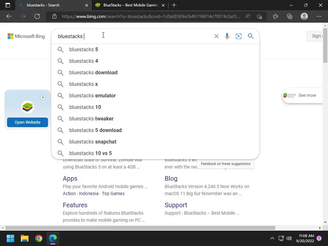View site info lock icon
328x246 pixels.
pyautogui.click(x=54, y=16)
